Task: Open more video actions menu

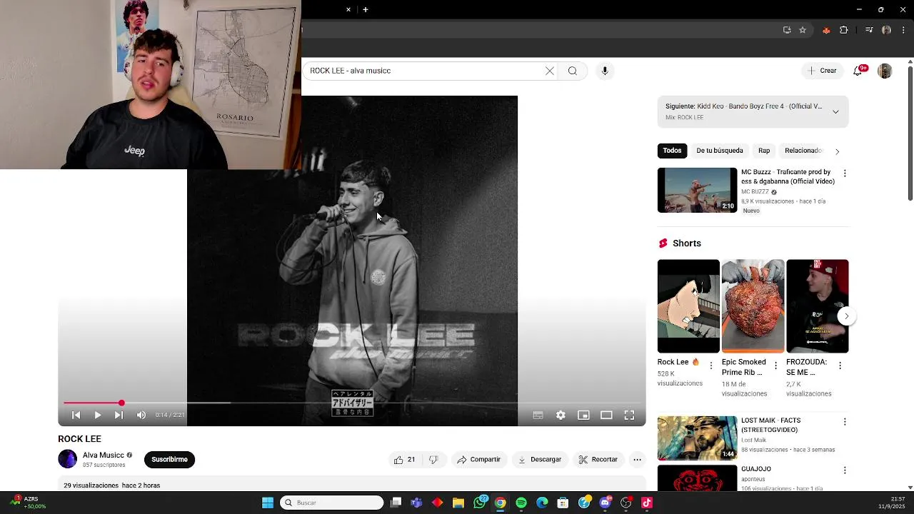Action: (637, 460)
